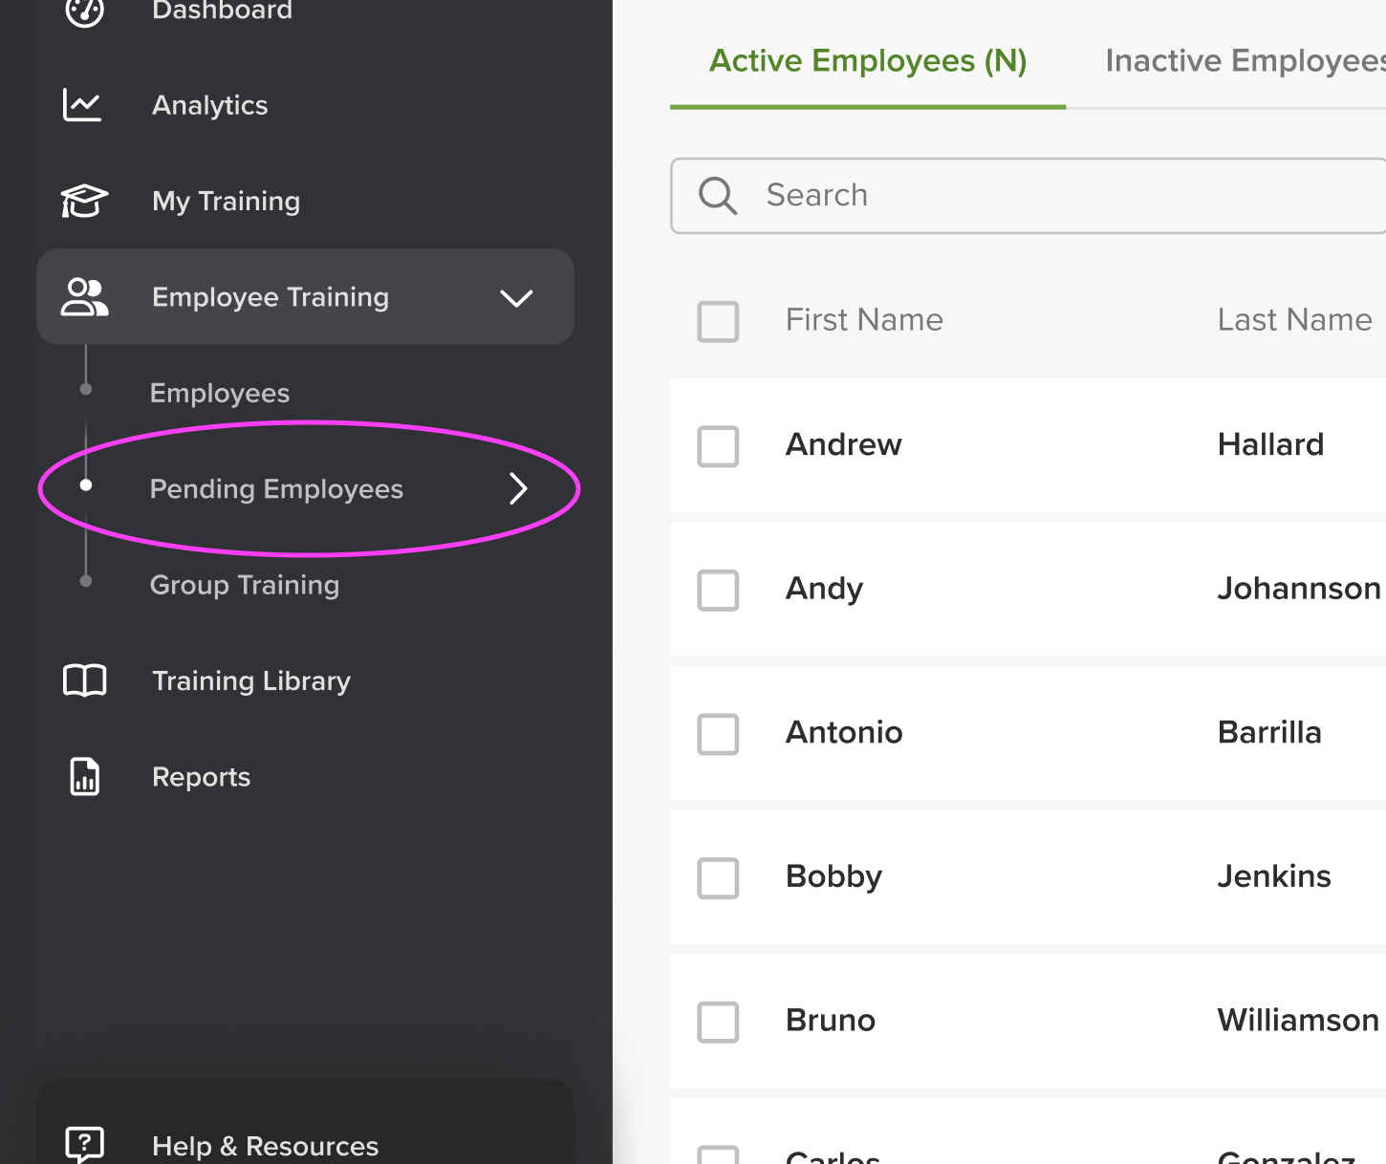Click the last name Williamson
This screenshot has height=1164, width=1386.
click(x=1298, y=1021)
